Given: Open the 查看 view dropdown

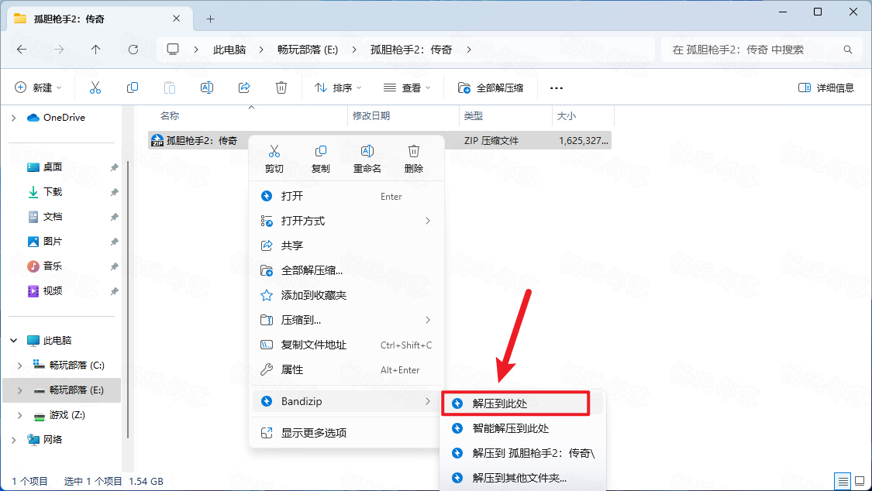Looking at the screenshot, I should (407, 88).
